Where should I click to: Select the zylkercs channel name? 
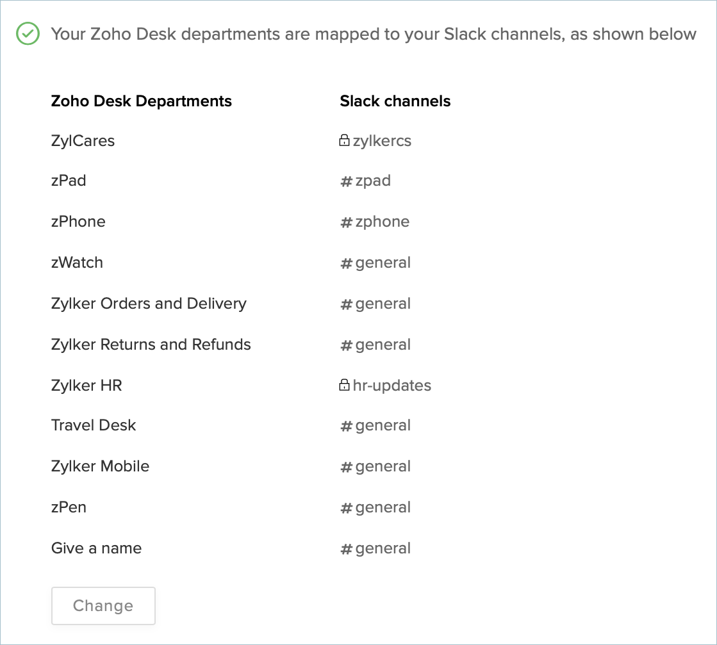coord(382,141)
